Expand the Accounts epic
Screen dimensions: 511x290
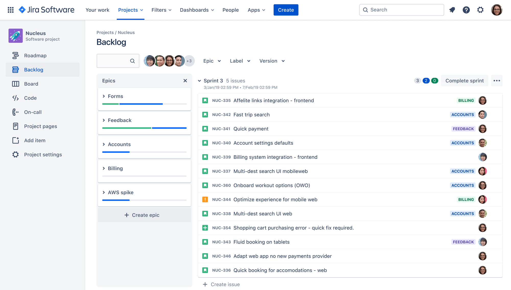[x=104, y=144]
